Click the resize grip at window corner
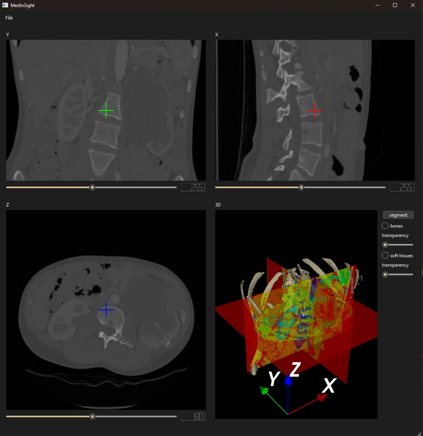The width and height of the screenshot is (423, 436). (x=419, y=433)
